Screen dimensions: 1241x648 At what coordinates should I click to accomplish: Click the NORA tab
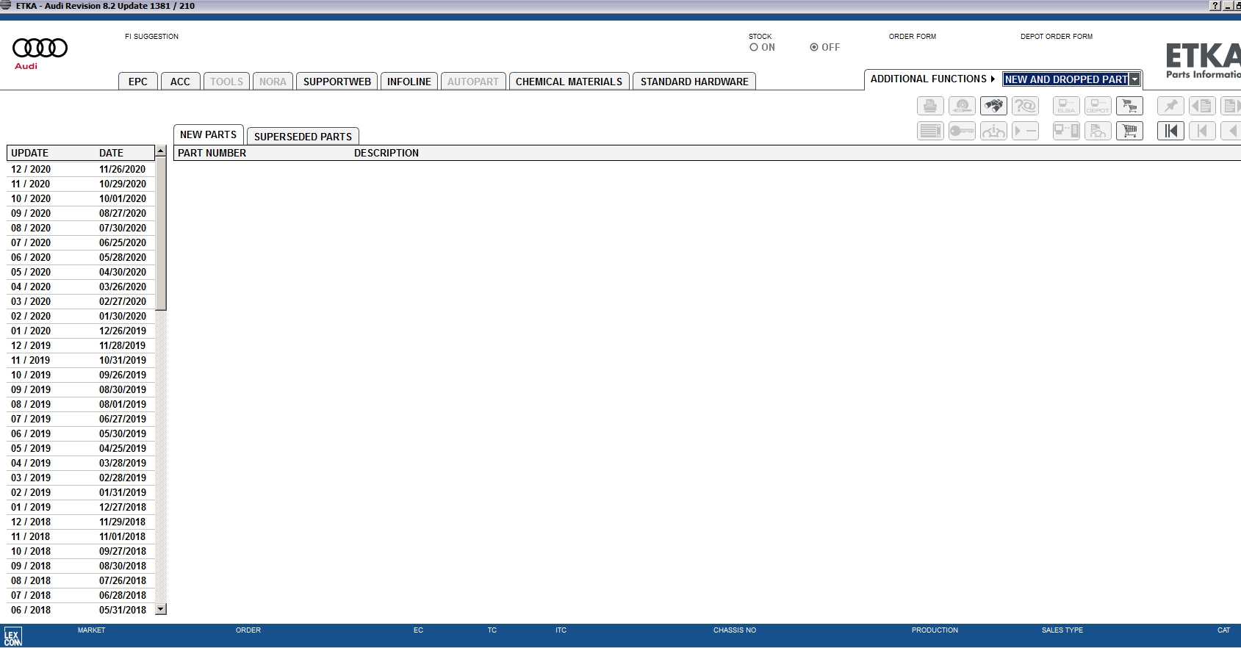tap(273, 82)
